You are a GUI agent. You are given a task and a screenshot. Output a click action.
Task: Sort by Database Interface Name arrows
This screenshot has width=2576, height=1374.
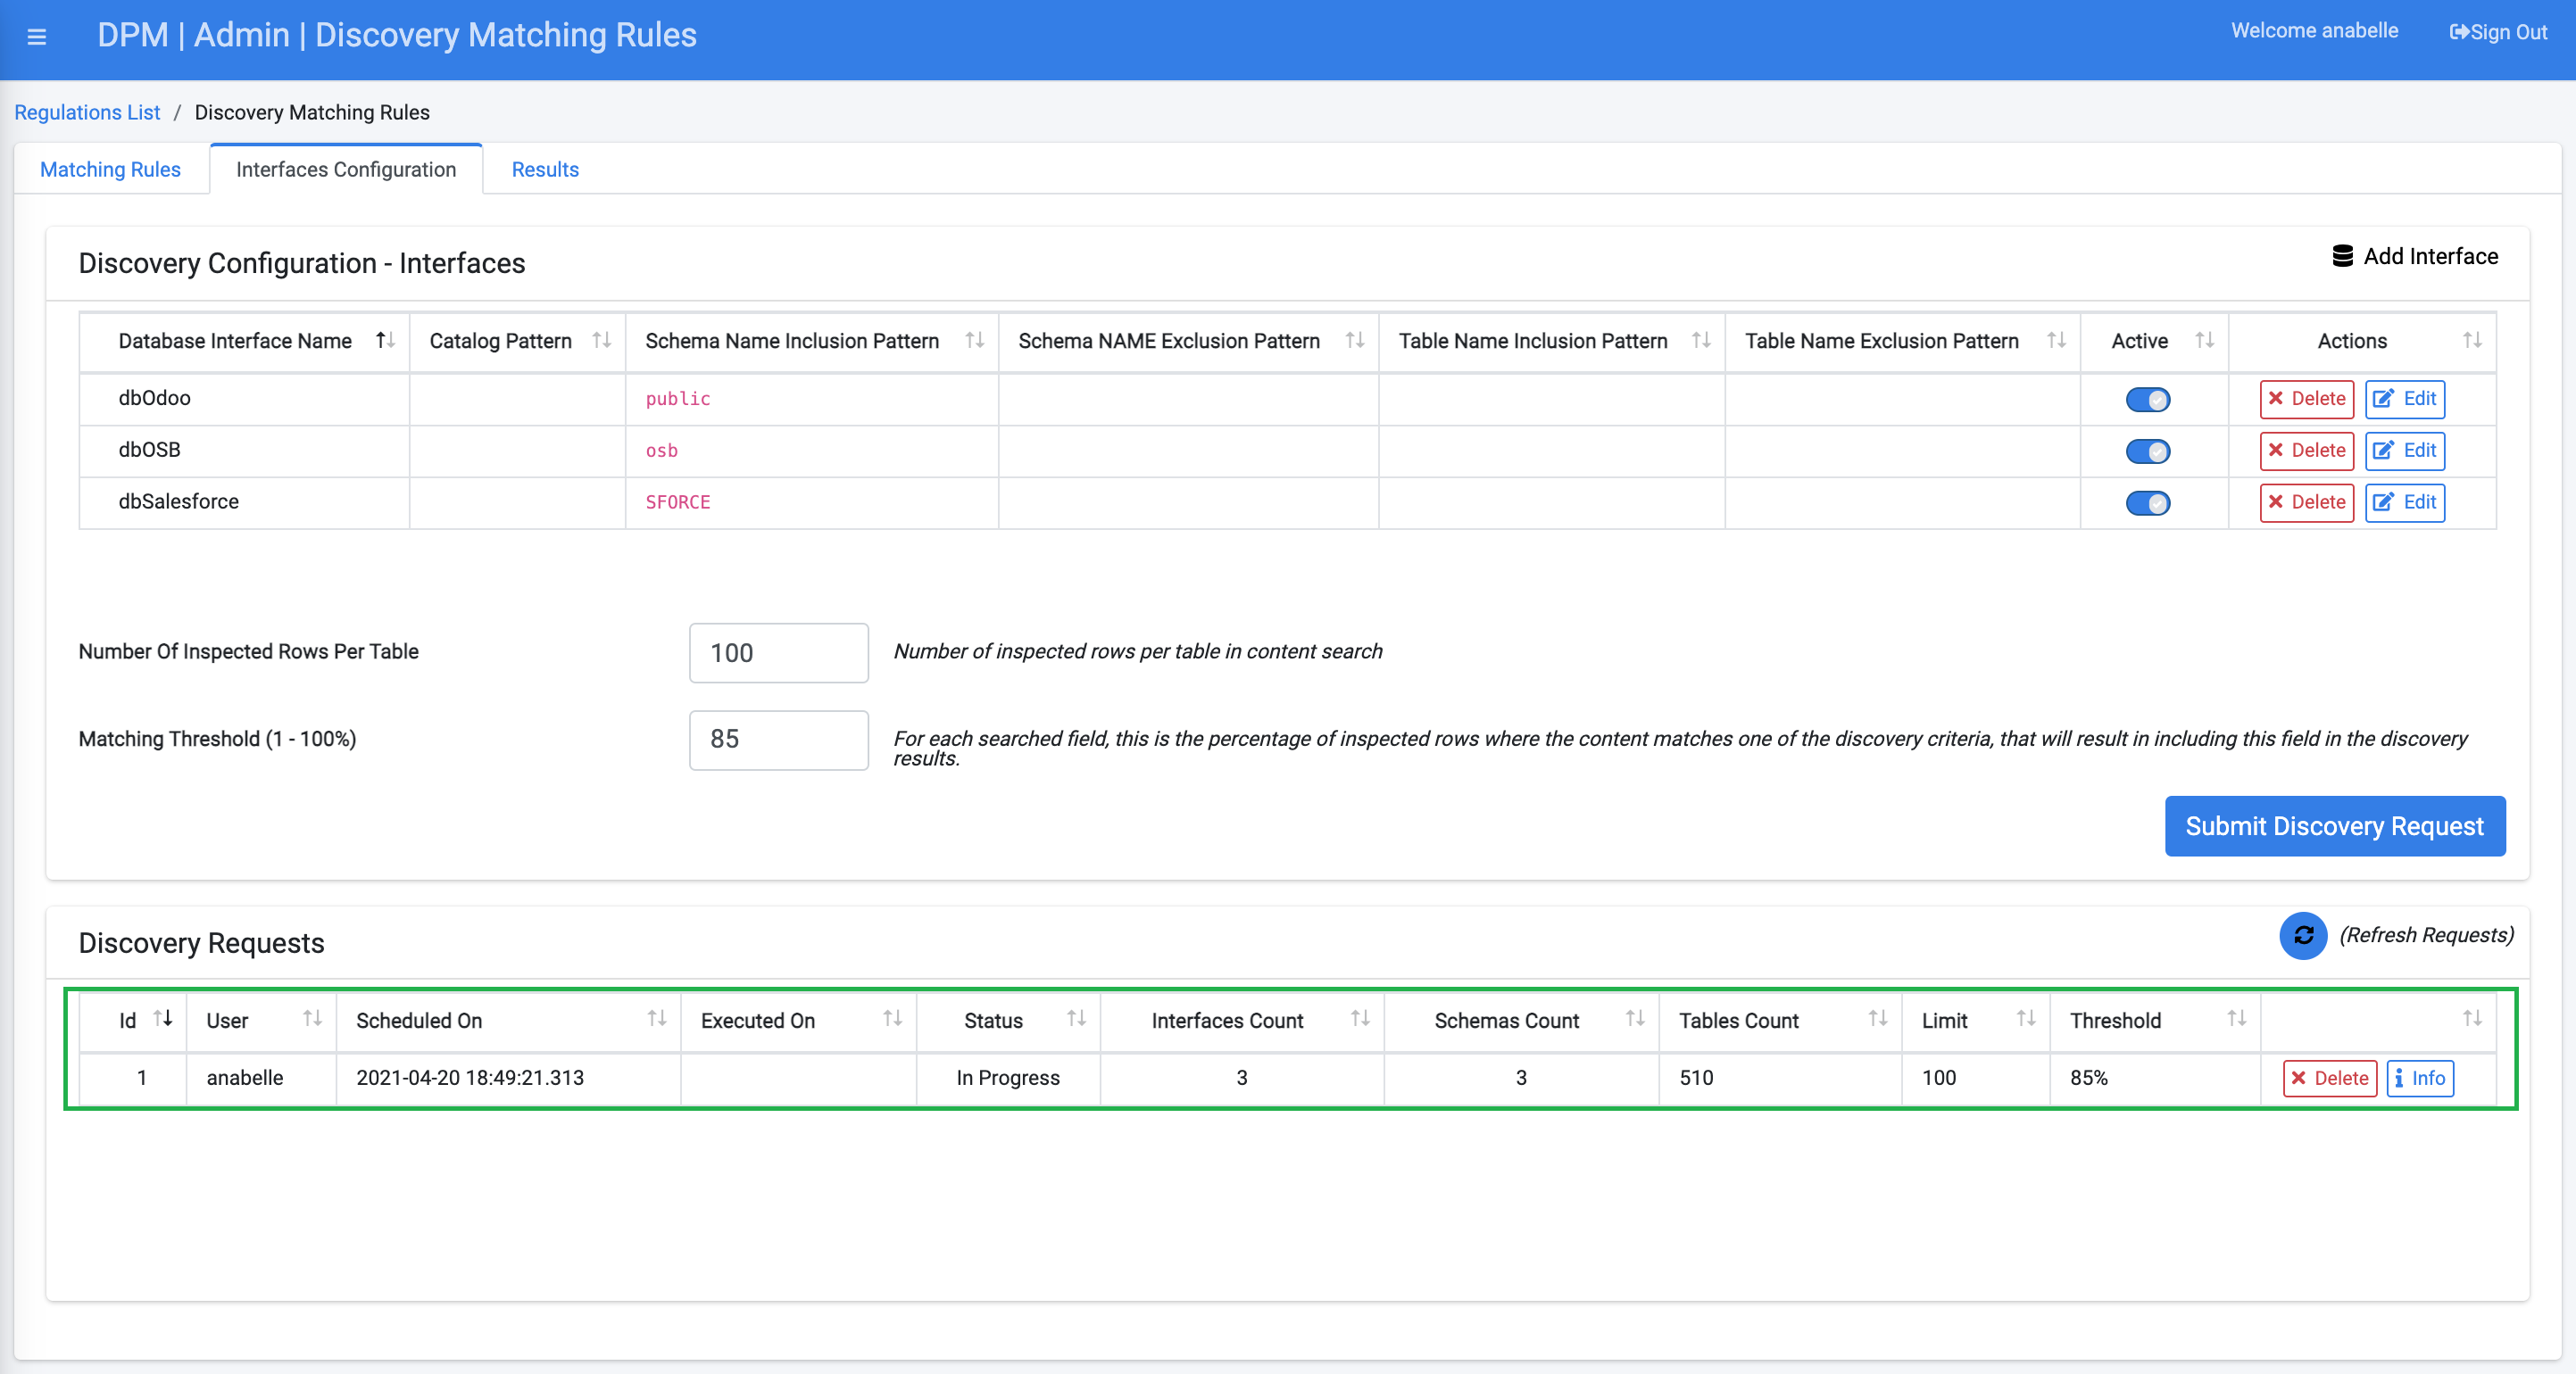click(x=385, y=341)
